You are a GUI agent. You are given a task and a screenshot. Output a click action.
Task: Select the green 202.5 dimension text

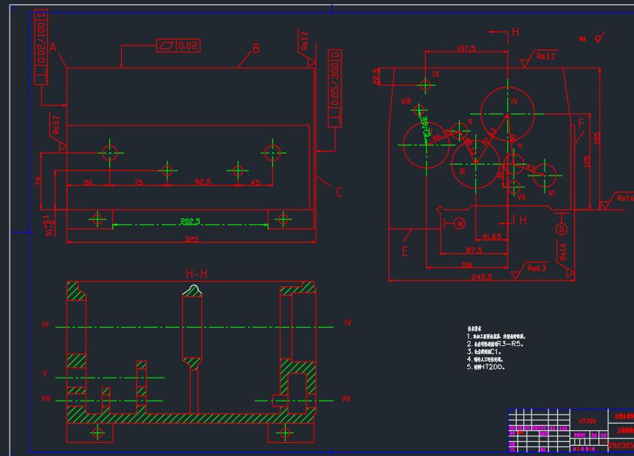point(190,221)
